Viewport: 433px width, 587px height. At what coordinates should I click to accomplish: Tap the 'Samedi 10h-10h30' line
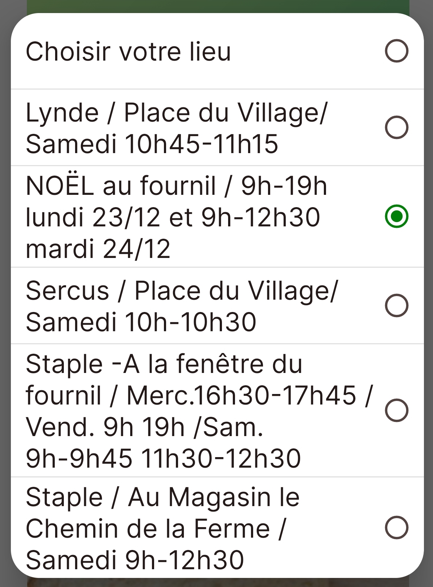coord(141,322)
